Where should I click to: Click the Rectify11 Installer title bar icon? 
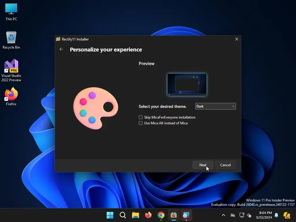pyautogui.click(x=58, y=39)
